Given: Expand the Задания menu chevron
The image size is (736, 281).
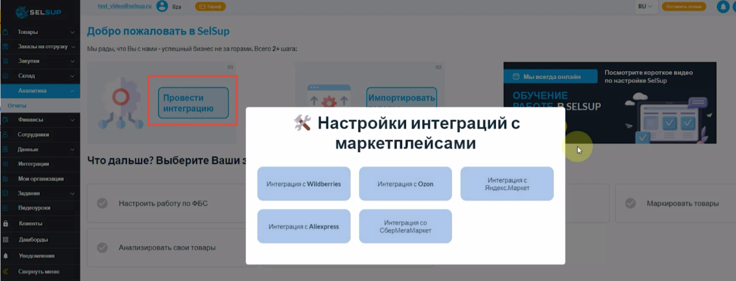Looking at the screenshot, I should coord(73,193).
